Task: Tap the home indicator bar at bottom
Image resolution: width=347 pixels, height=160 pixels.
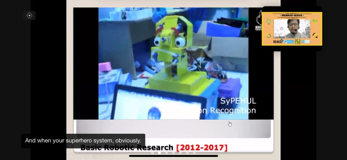Action: (173, 156)
